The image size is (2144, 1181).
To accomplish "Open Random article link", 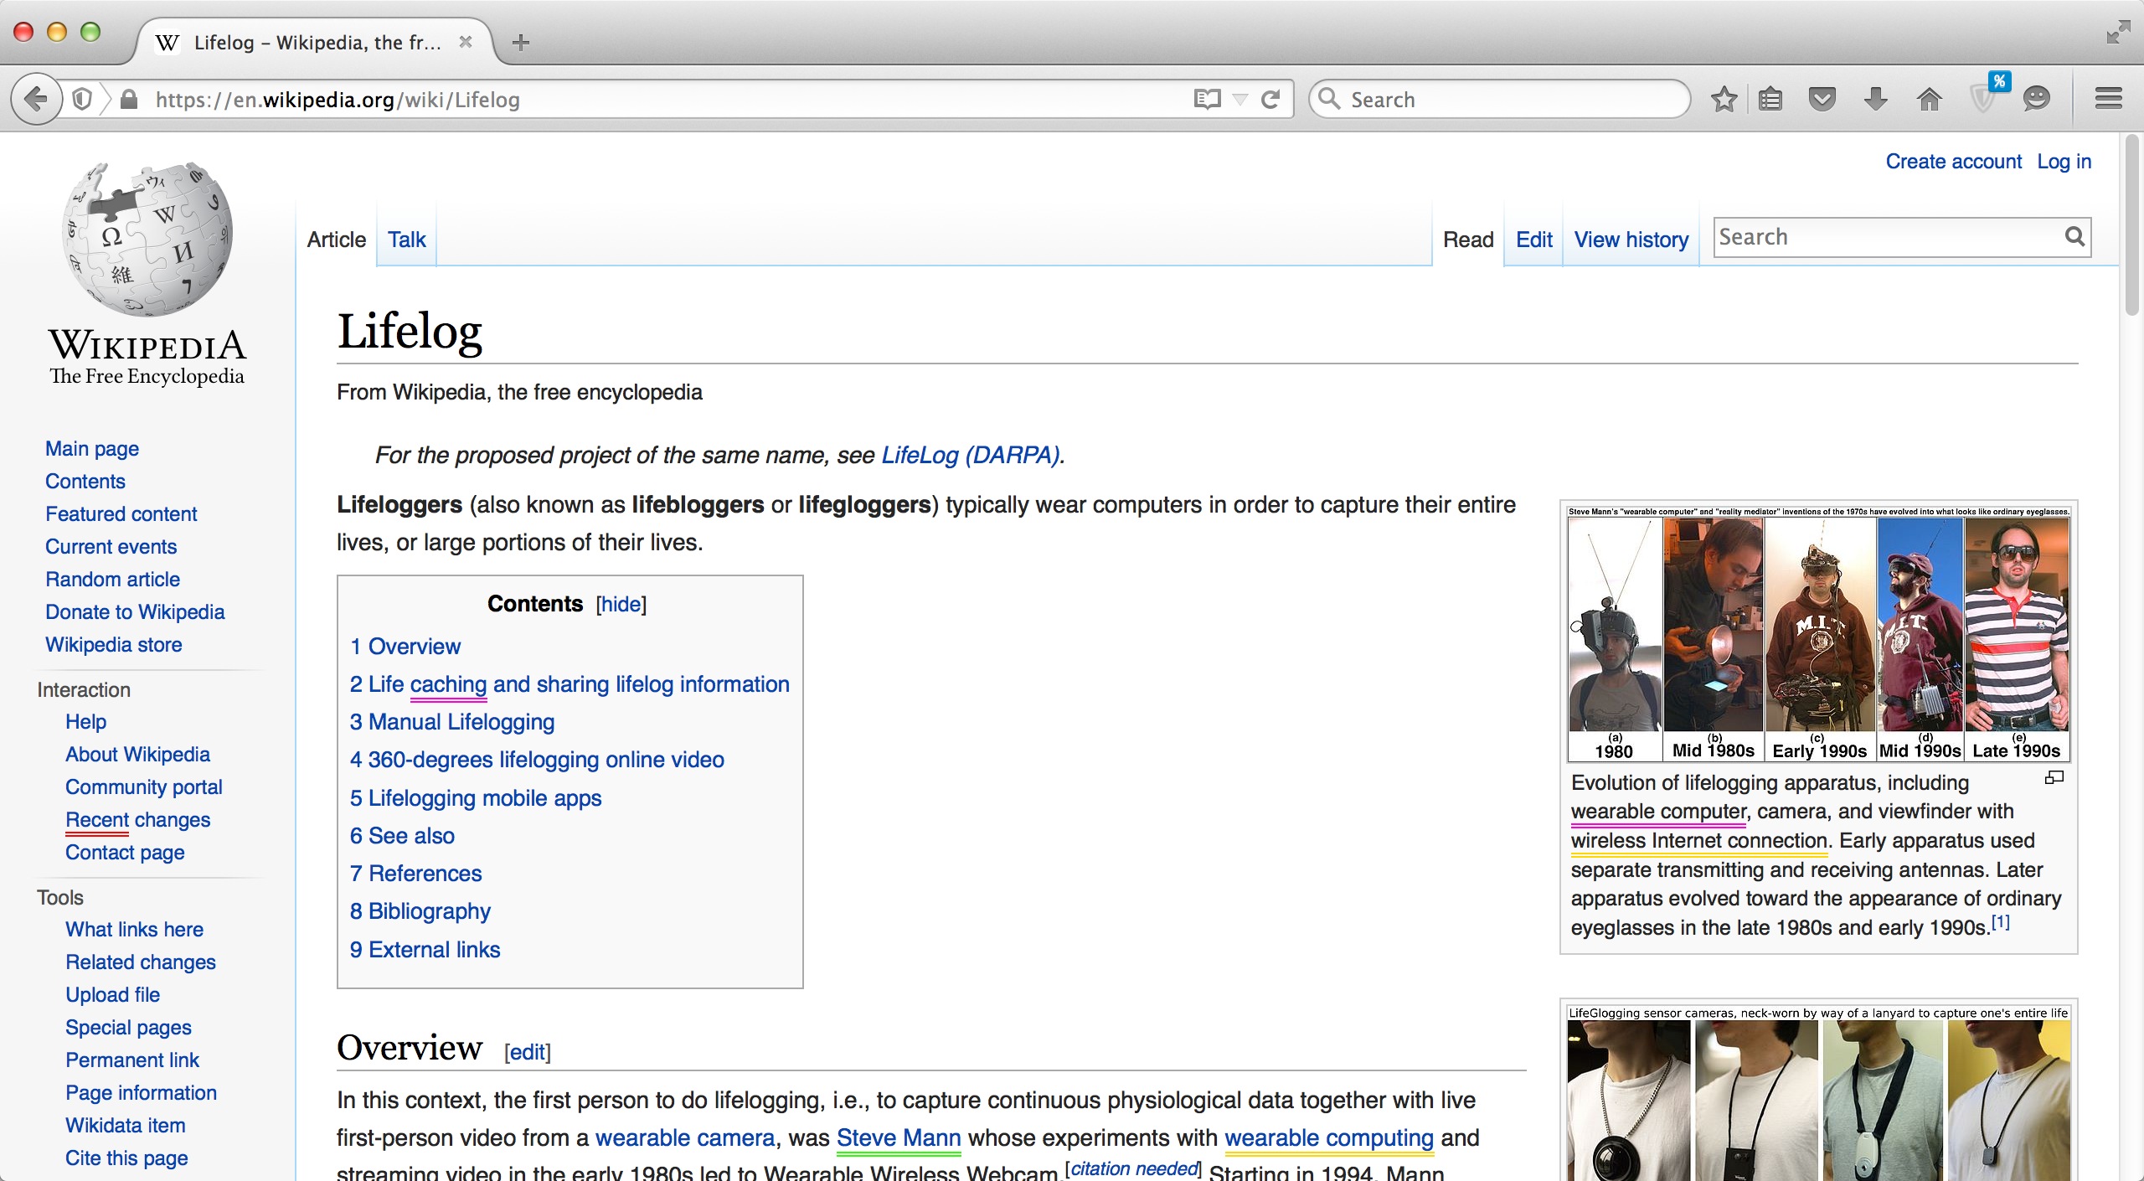I will tap(113, 580).
